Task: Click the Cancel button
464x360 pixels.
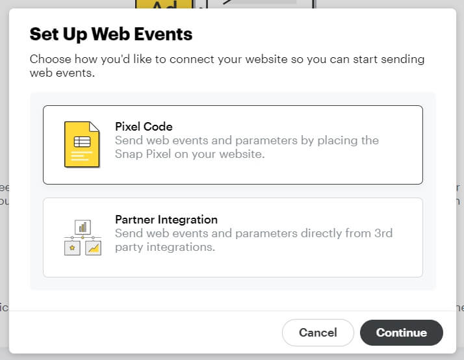Action: 318,333
